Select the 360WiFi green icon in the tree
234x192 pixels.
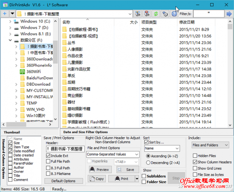(22, 72)
